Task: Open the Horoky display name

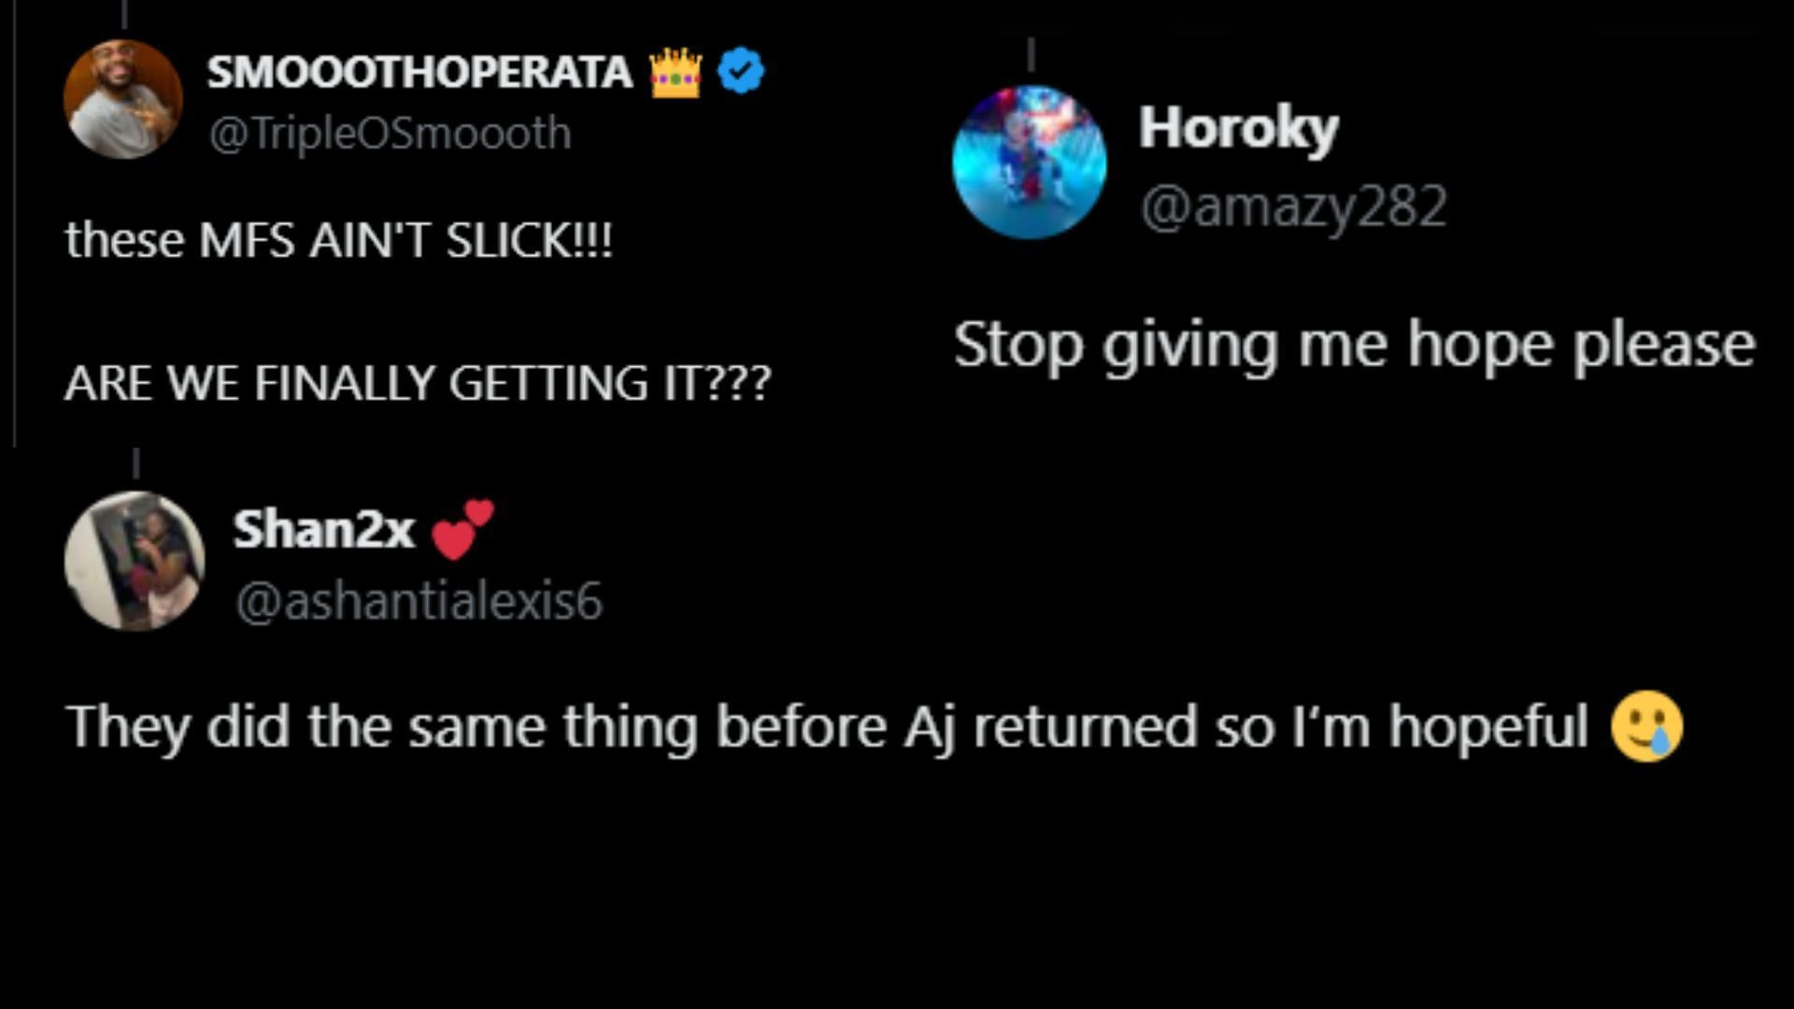Action: pos(1238,128)
